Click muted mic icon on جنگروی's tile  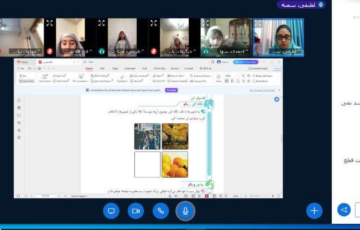154,51
